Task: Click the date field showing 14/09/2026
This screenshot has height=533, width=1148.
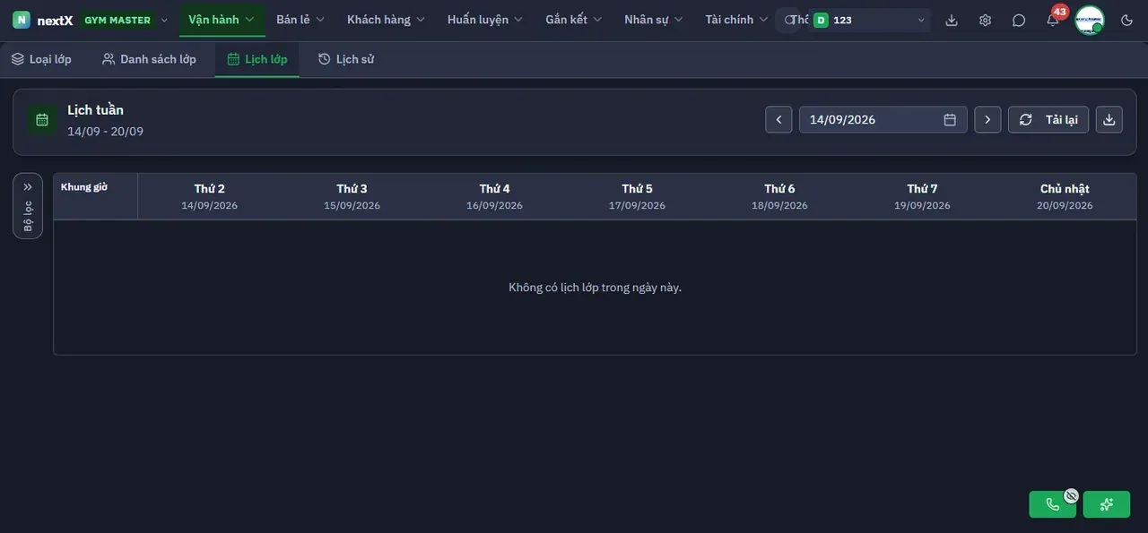Action: point(883,119)
